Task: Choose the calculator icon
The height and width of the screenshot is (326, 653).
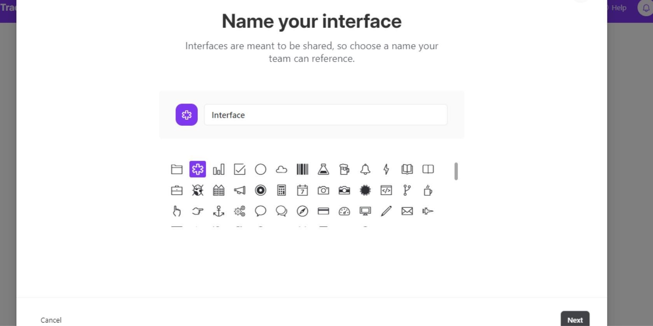Action: point(281,190)
